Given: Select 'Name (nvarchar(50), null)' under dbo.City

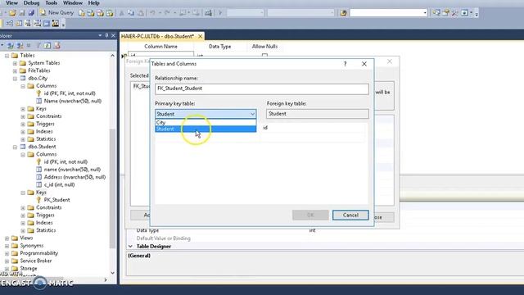Looking at the screenshot, I should 73,101.
